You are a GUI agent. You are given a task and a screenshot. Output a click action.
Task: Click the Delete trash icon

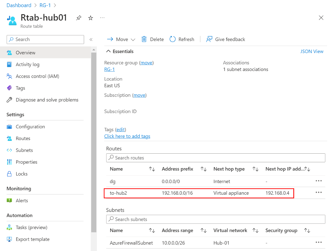pos(144,39)
